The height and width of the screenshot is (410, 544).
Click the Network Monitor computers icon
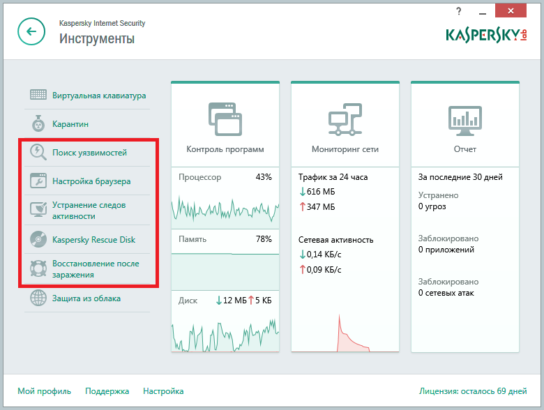coord(345,119)
